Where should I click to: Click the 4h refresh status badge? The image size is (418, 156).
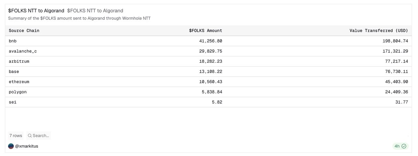coord(400,146)
